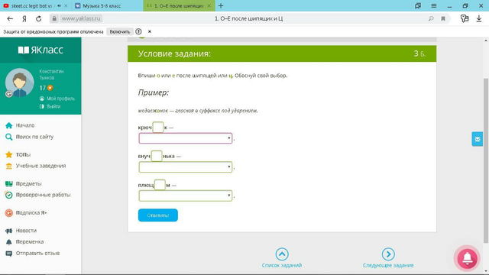Image resolution: width=489 pixels, height=275 pixels.
Task: Click the 17 points star badge
Action: tap(46, 88)
